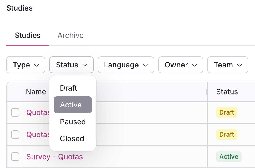Select Active in the Status menu
Image resolution: width=255 pixels, height=168 pixels.
pyautogui.click(x=71, y=105)
